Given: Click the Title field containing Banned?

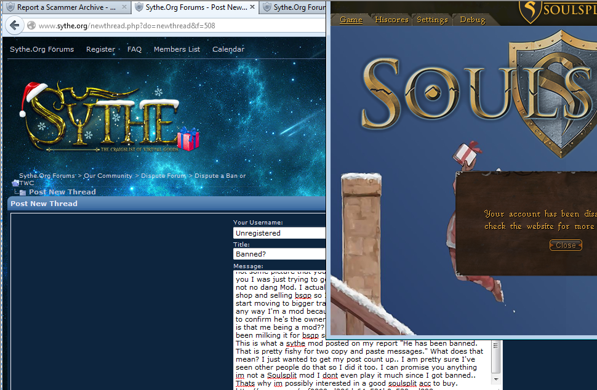Looking at the screenshot, I should [x=279, y=254].
